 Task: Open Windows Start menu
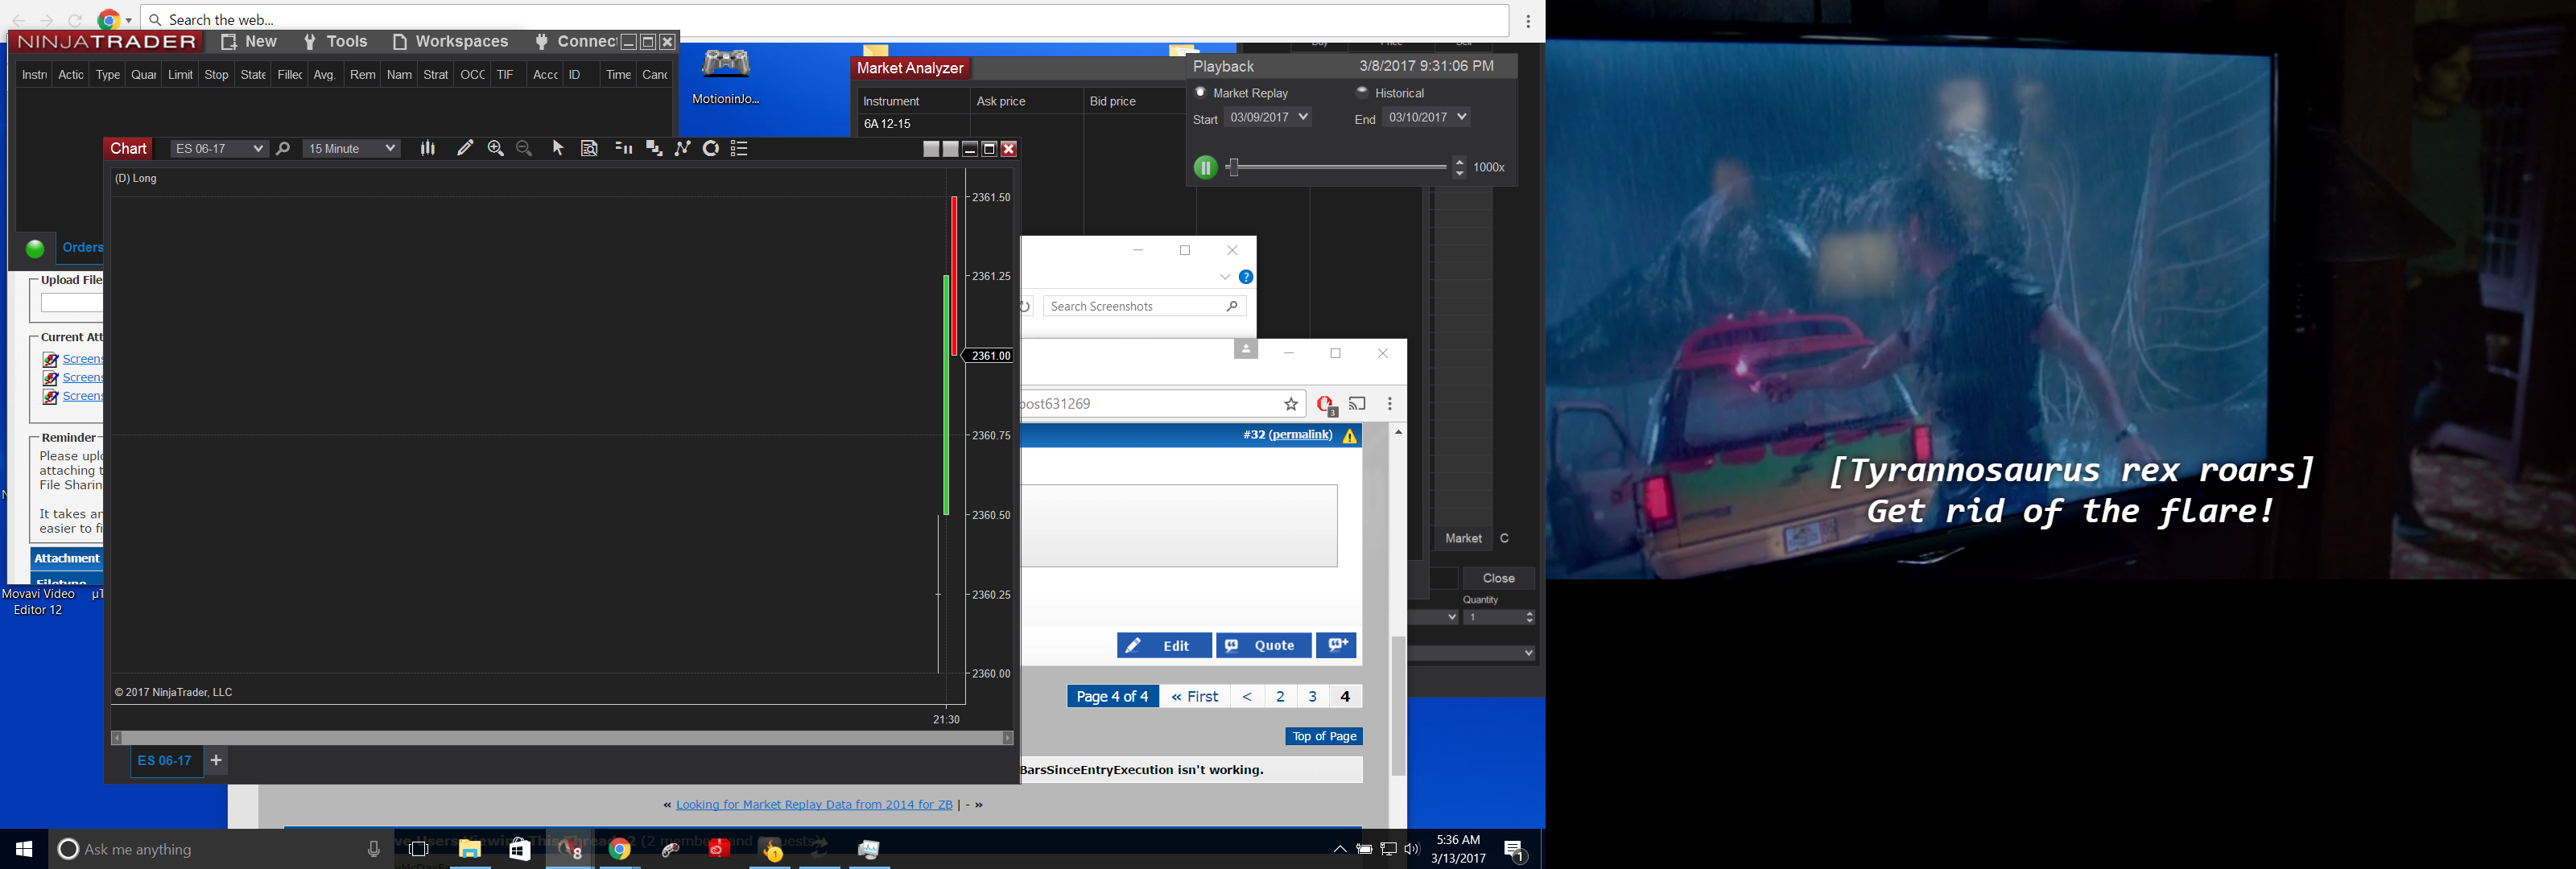(x=24, y=849)
